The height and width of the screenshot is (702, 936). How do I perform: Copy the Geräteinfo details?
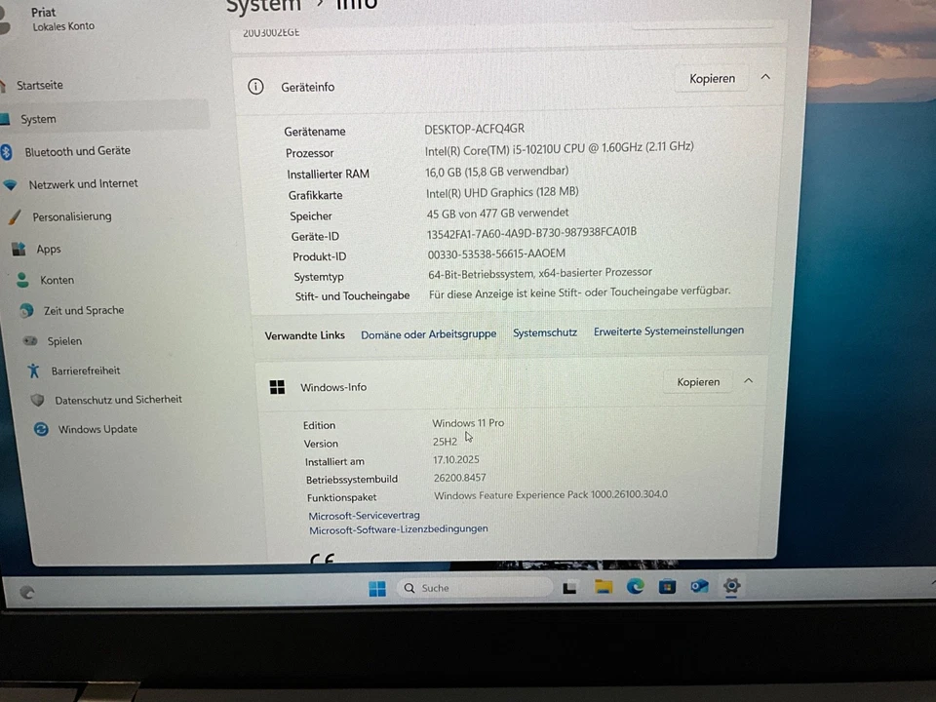712,79
